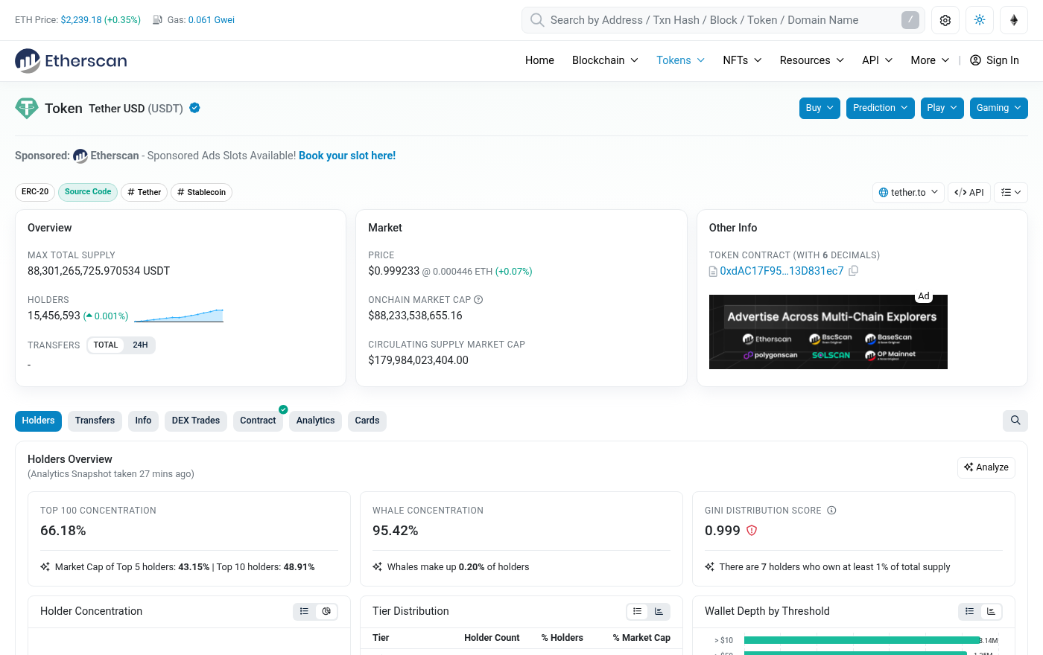Copy token contract address icon
The image size is (1043, 655).
(x=854, y=271)
